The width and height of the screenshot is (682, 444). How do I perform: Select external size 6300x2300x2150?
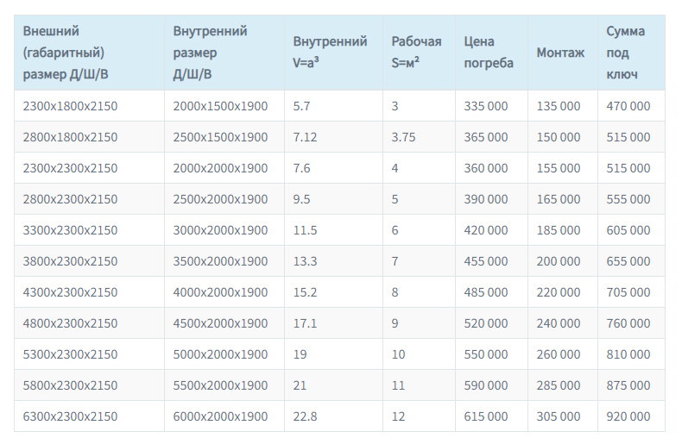pyautogui.click(x=70, y=416)
